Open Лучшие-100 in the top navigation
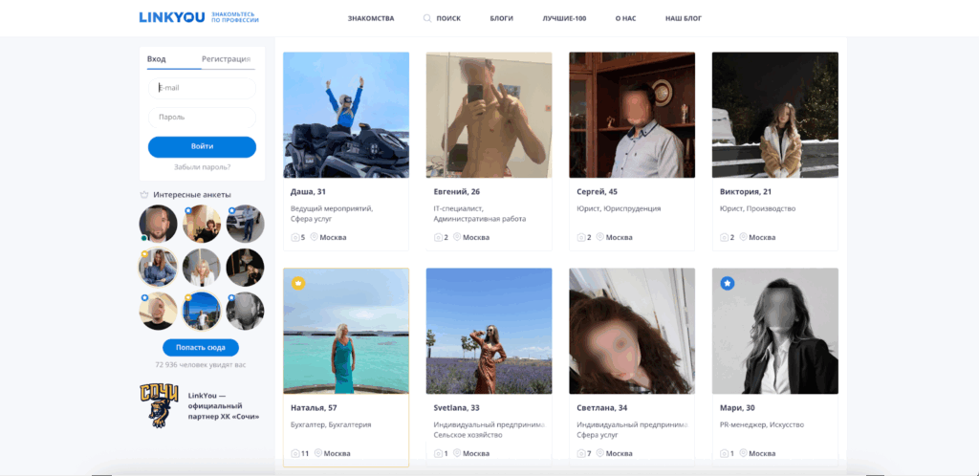The width and height of the screenshot is (979, 476). point(564,18)
